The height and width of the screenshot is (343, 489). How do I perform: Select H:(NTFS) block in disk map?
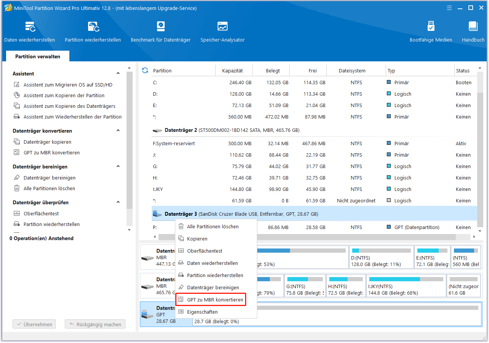point(346,285)
